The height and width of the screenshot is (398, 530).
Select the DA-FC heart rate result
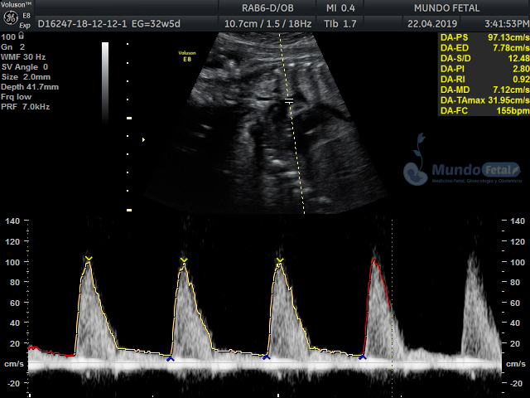(483, 109)
